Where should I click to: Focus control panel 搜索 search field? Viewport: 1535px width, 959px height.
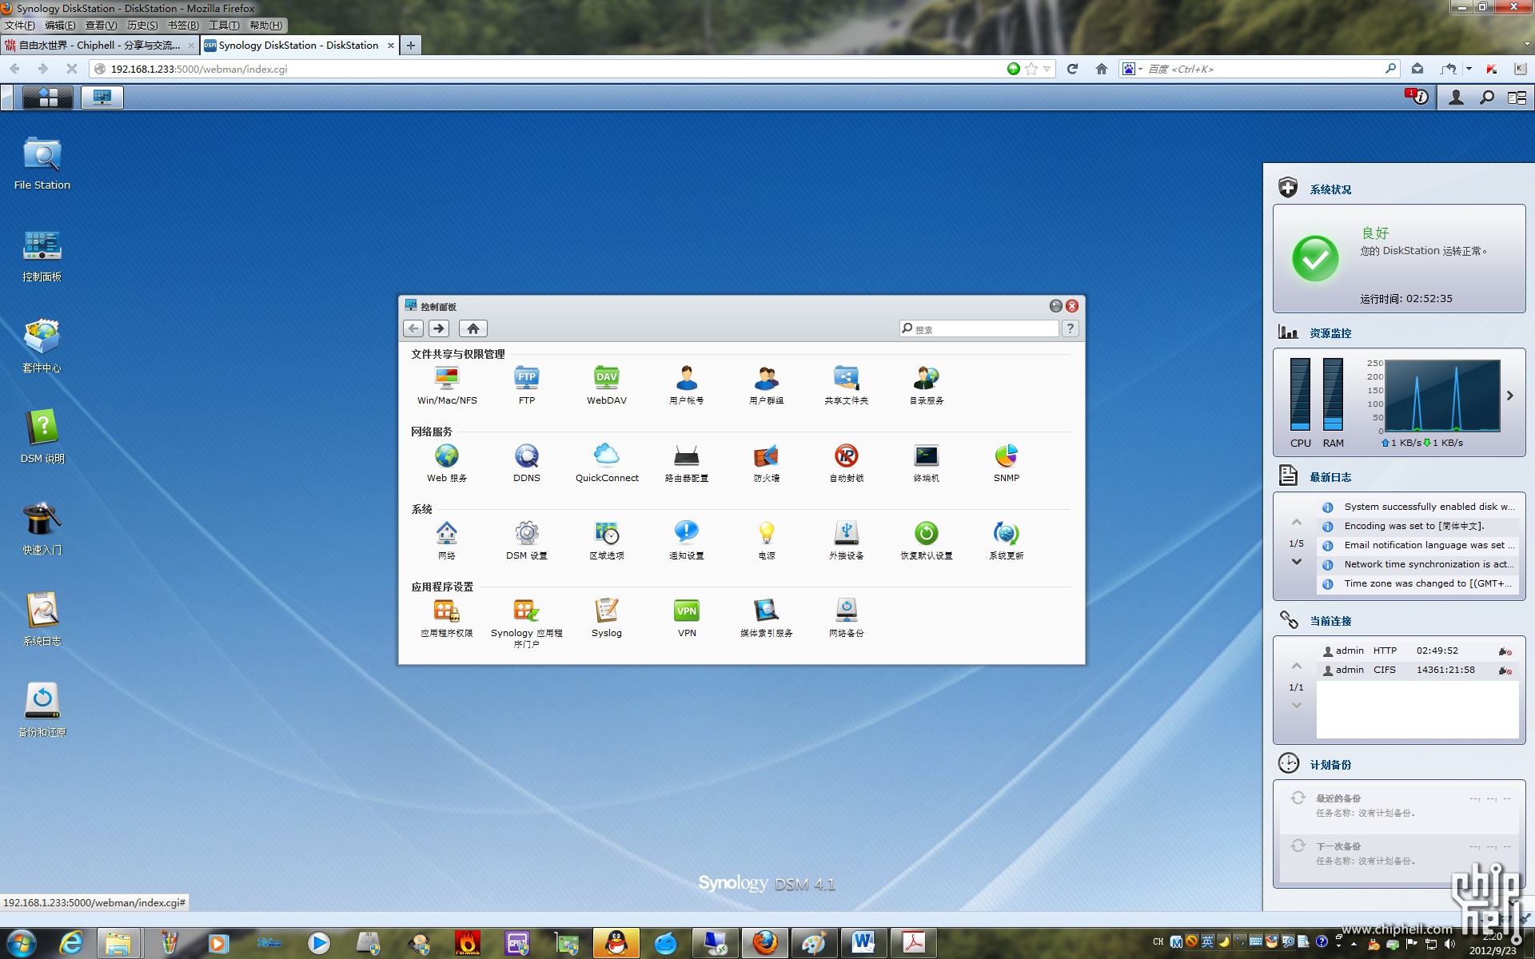tap(979, 328)
